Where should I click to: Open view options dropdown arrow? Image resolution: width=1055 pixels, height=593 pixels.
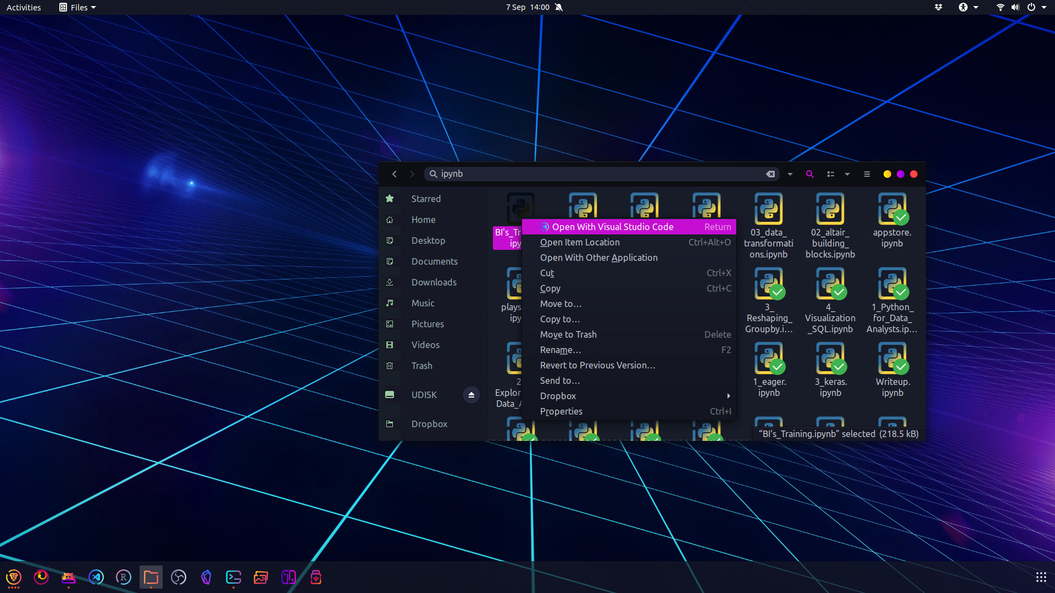coord(847,174)
